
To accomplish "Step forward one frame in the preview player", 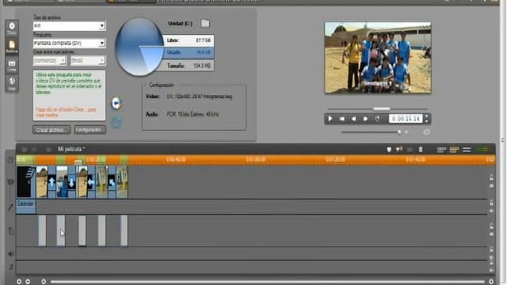I will point(365,119).
